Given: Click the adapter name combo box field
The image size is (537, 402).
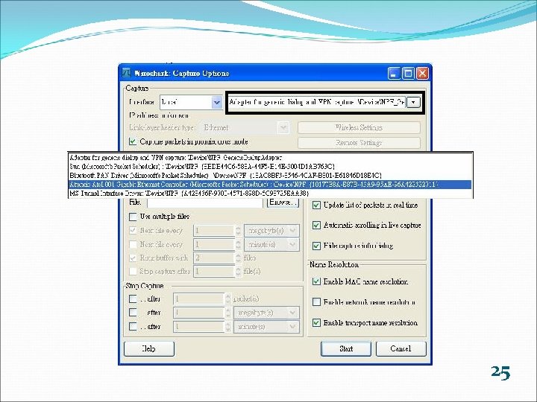Looking at the screenshot, I should pyautogui.click(x=317, y=102).
